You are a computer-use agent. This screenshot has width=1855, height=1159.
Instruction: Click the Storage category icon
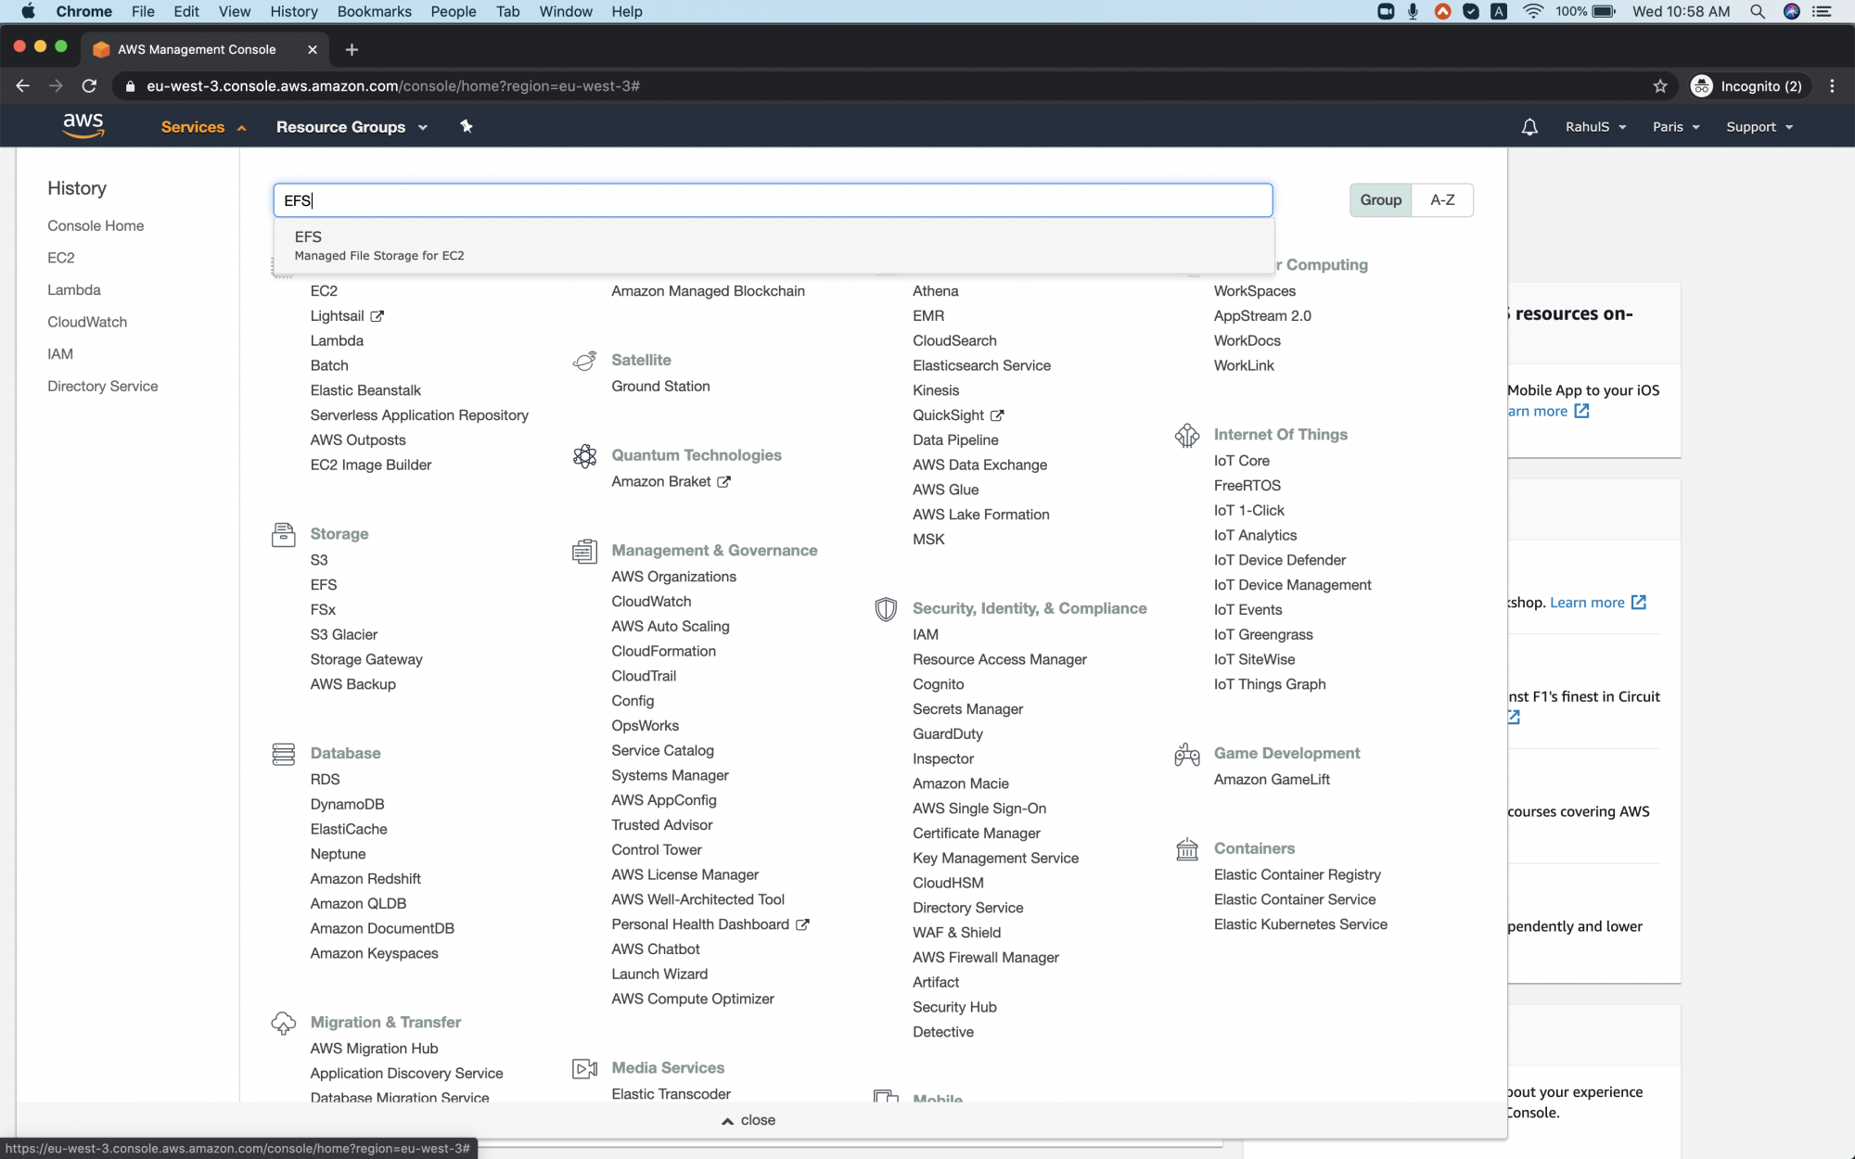pyautogui.click(x=283, y=534)
